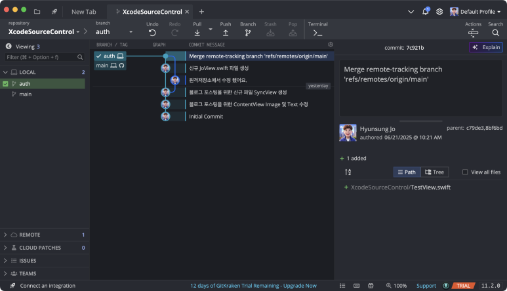Pull changes using the Pull icon
507x291 pixels.
click(x=197, y=33)
